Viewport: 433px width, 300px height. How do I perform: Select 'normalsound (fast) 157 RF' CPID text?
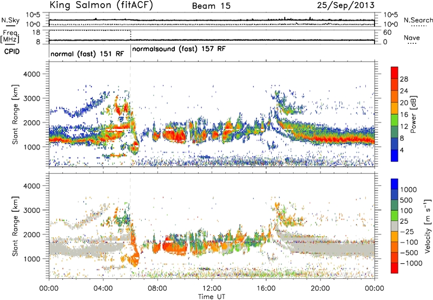click(x=179, y=49)
